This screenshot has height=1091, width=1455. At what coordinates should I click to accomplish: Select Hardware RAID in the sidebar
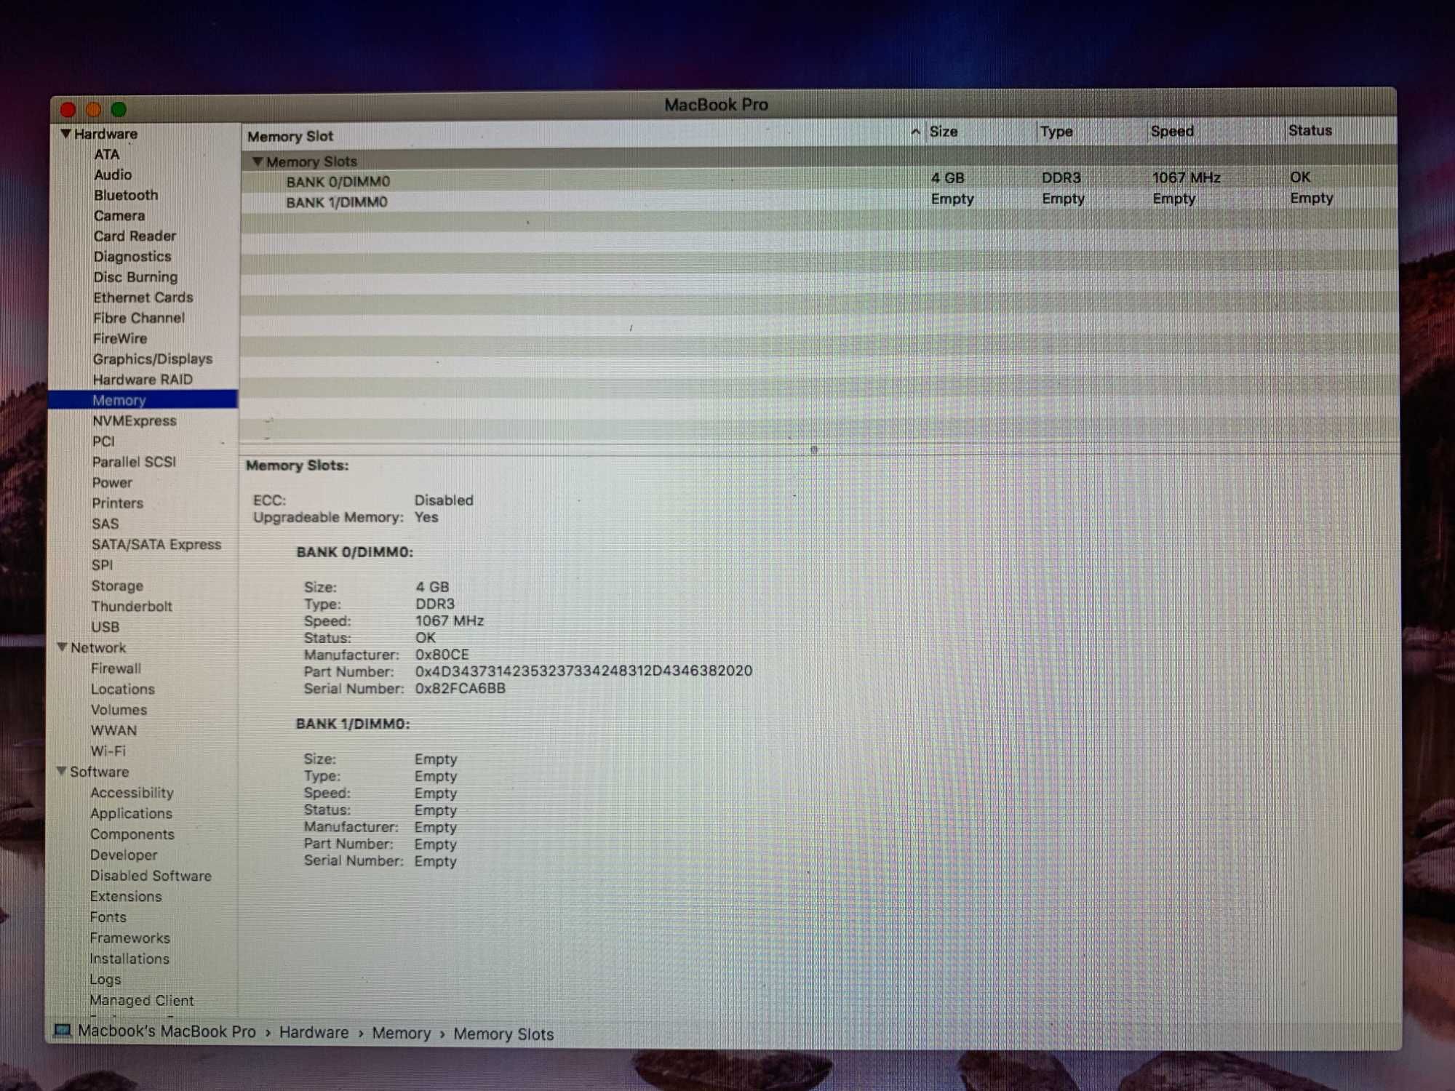coord(143,380)
